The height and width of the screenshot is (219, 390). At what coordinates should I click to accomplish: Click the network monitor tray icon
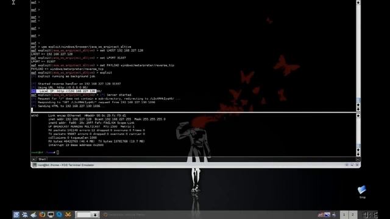click(327, 215)
